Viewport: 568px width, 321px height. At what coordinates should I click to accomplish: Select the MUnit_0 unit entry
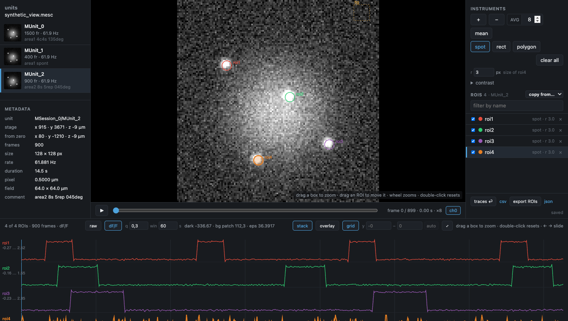[45, 33]
